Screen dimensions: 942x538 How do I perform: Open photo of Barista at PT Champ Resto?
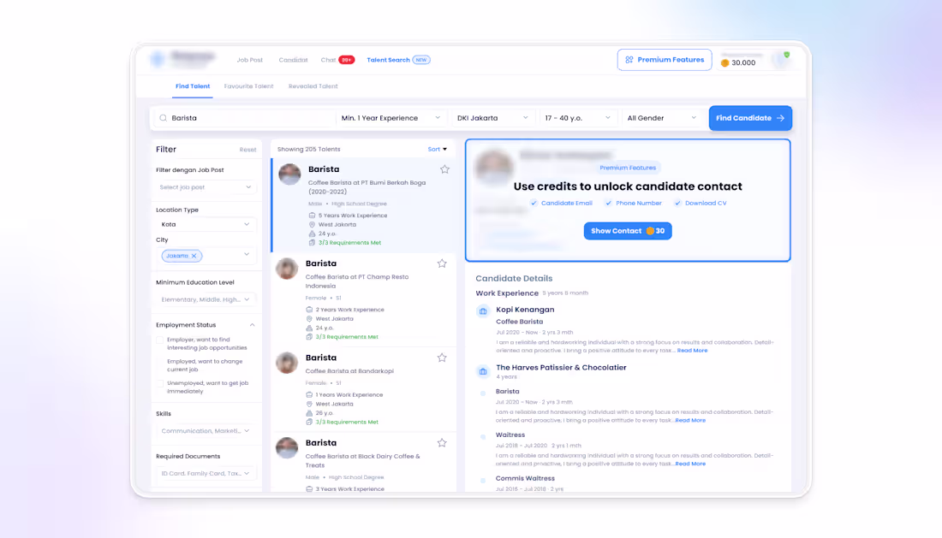tap(287, 269)
